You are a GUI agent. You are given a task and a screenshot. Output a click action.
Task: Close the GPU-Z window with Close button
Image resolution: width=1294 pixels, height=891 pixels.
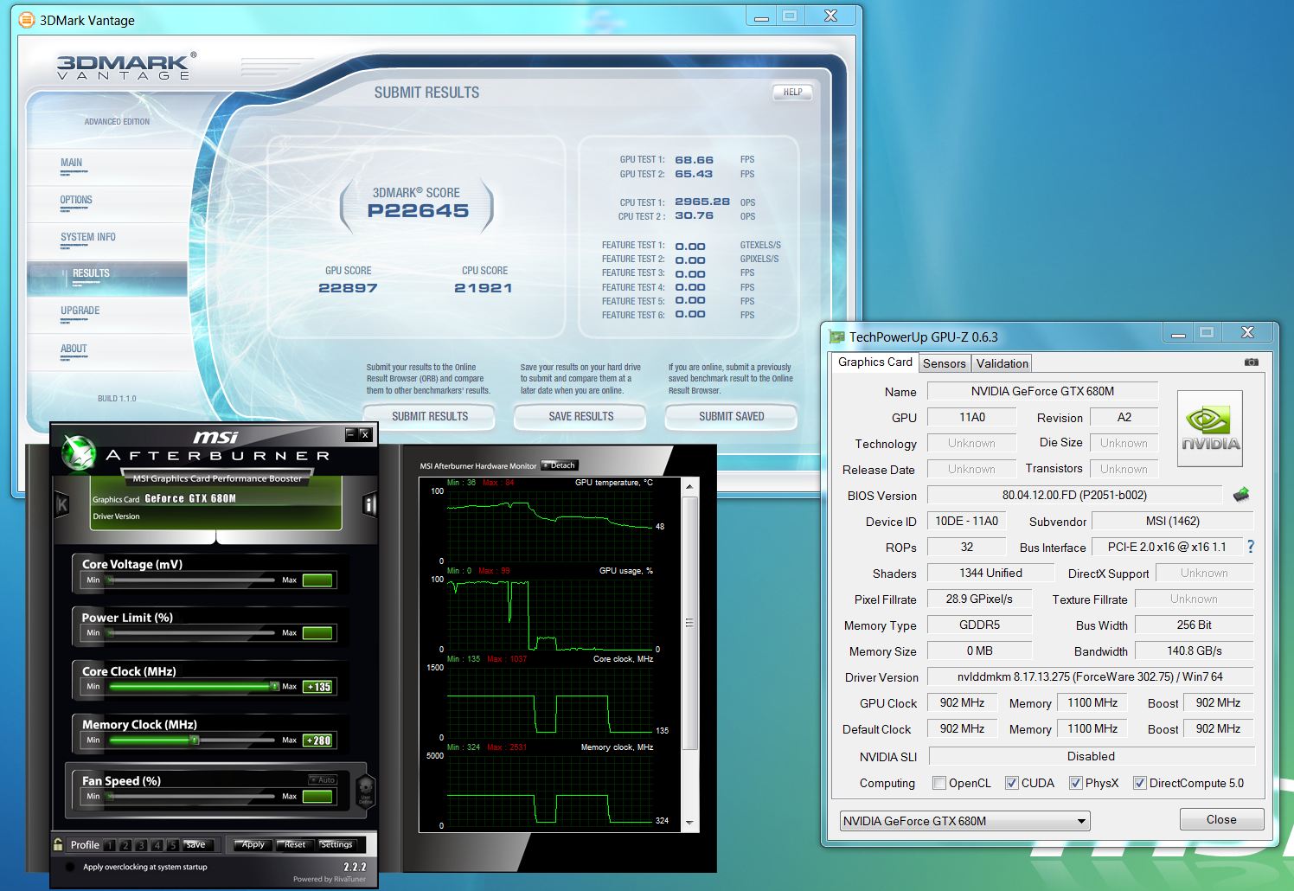point(1221,819)
